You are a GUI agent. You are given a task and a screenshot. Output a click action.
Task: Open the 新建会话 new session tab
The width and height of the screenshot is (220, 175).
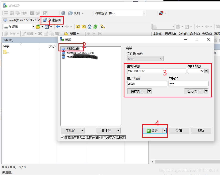52,20
